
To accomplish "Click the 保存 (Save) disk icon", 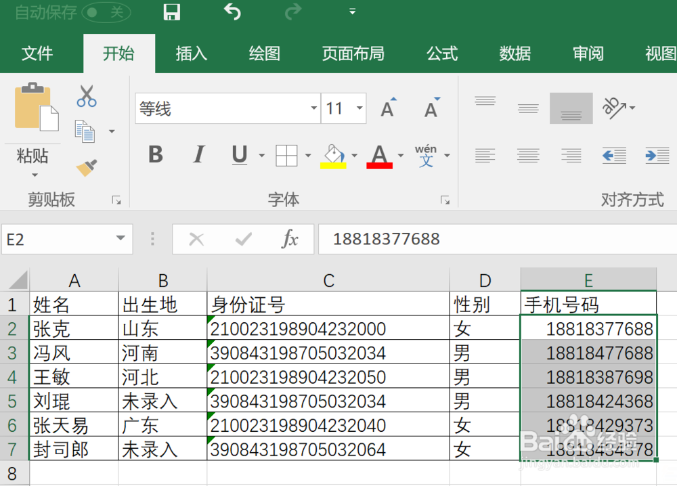I will pyautogui.click(x=171, y=12).
